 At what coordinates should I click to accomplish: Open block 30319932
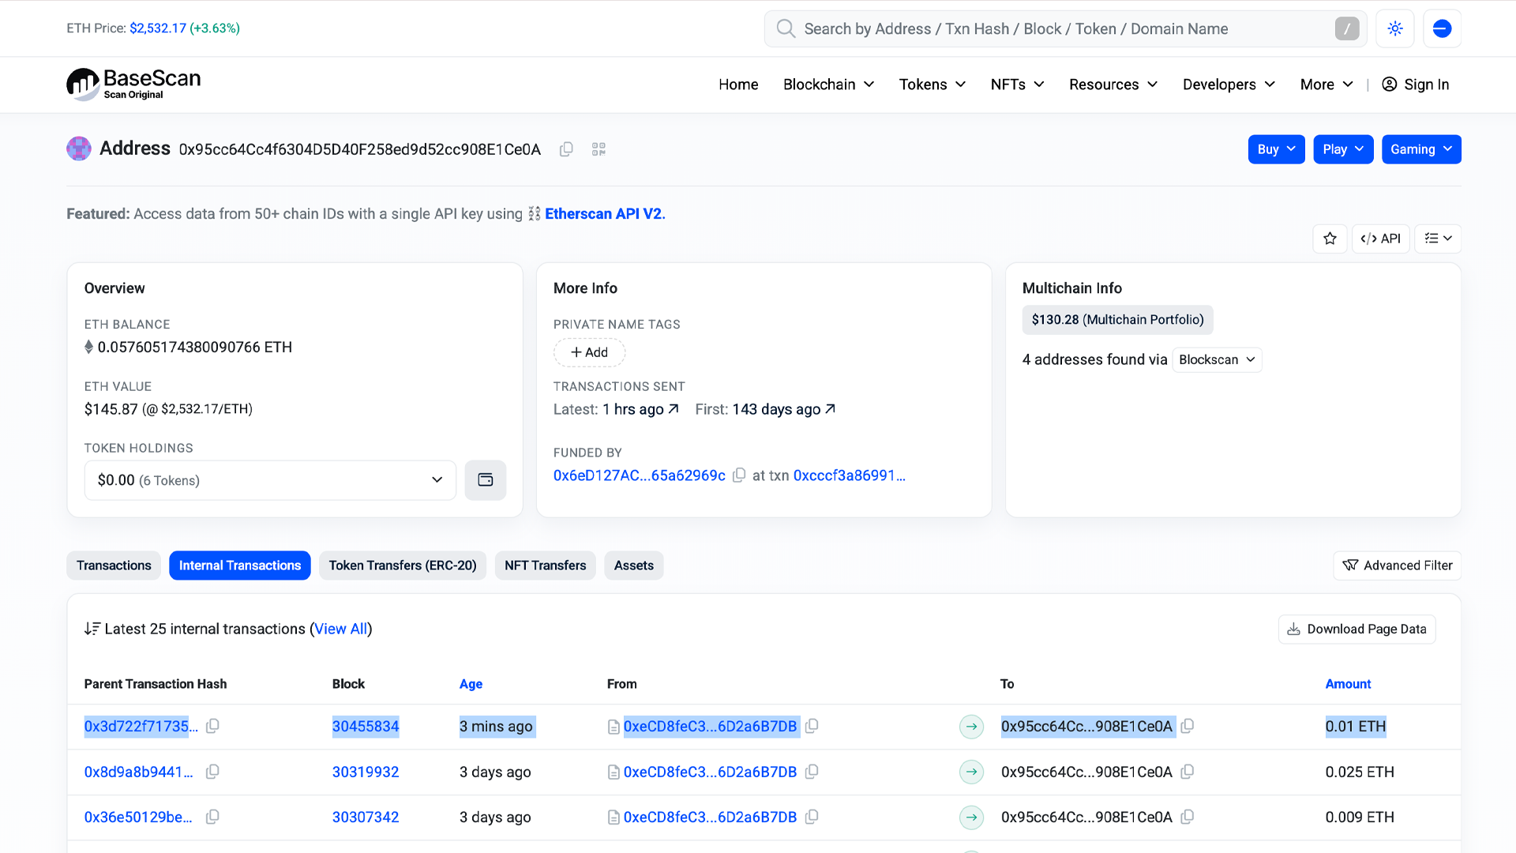pos(366,772)
